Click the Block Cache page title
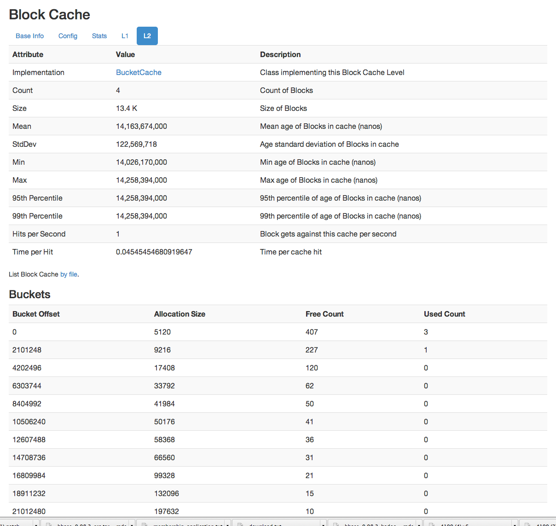This screenshot has width=556, height=526. [x=49, y=15]
